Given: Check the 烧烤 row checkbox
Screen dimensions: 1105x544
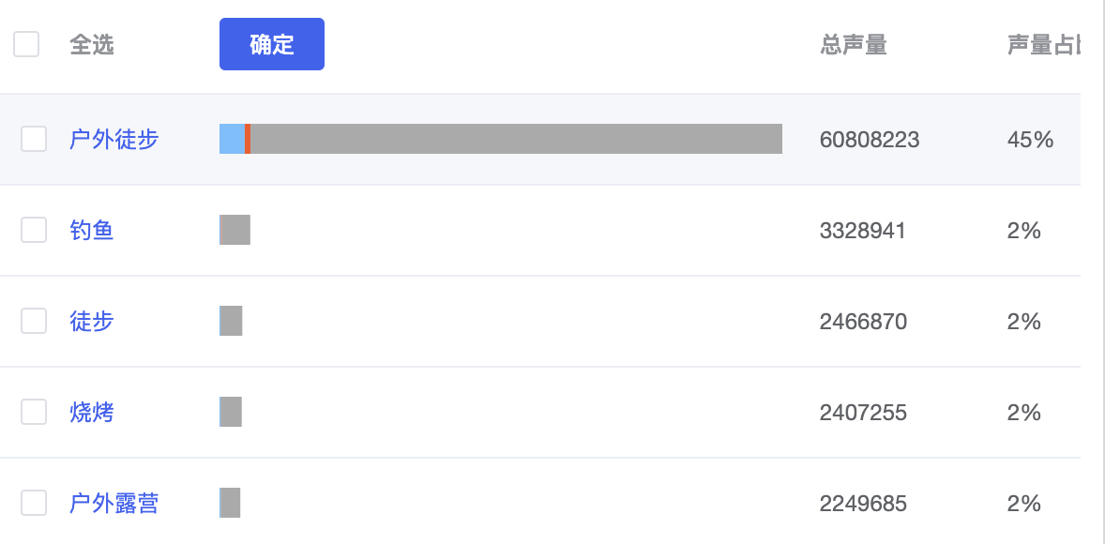Looking at the screenshot, I should point(34,412).
